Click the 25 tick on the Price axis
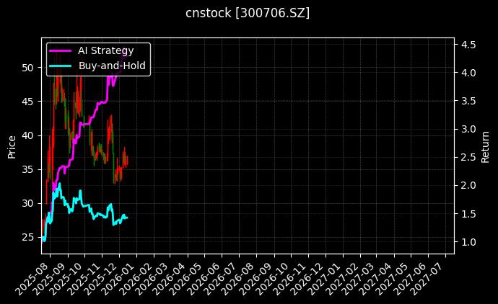This screenshot has height=304, width=498. (x=28, y=237)
